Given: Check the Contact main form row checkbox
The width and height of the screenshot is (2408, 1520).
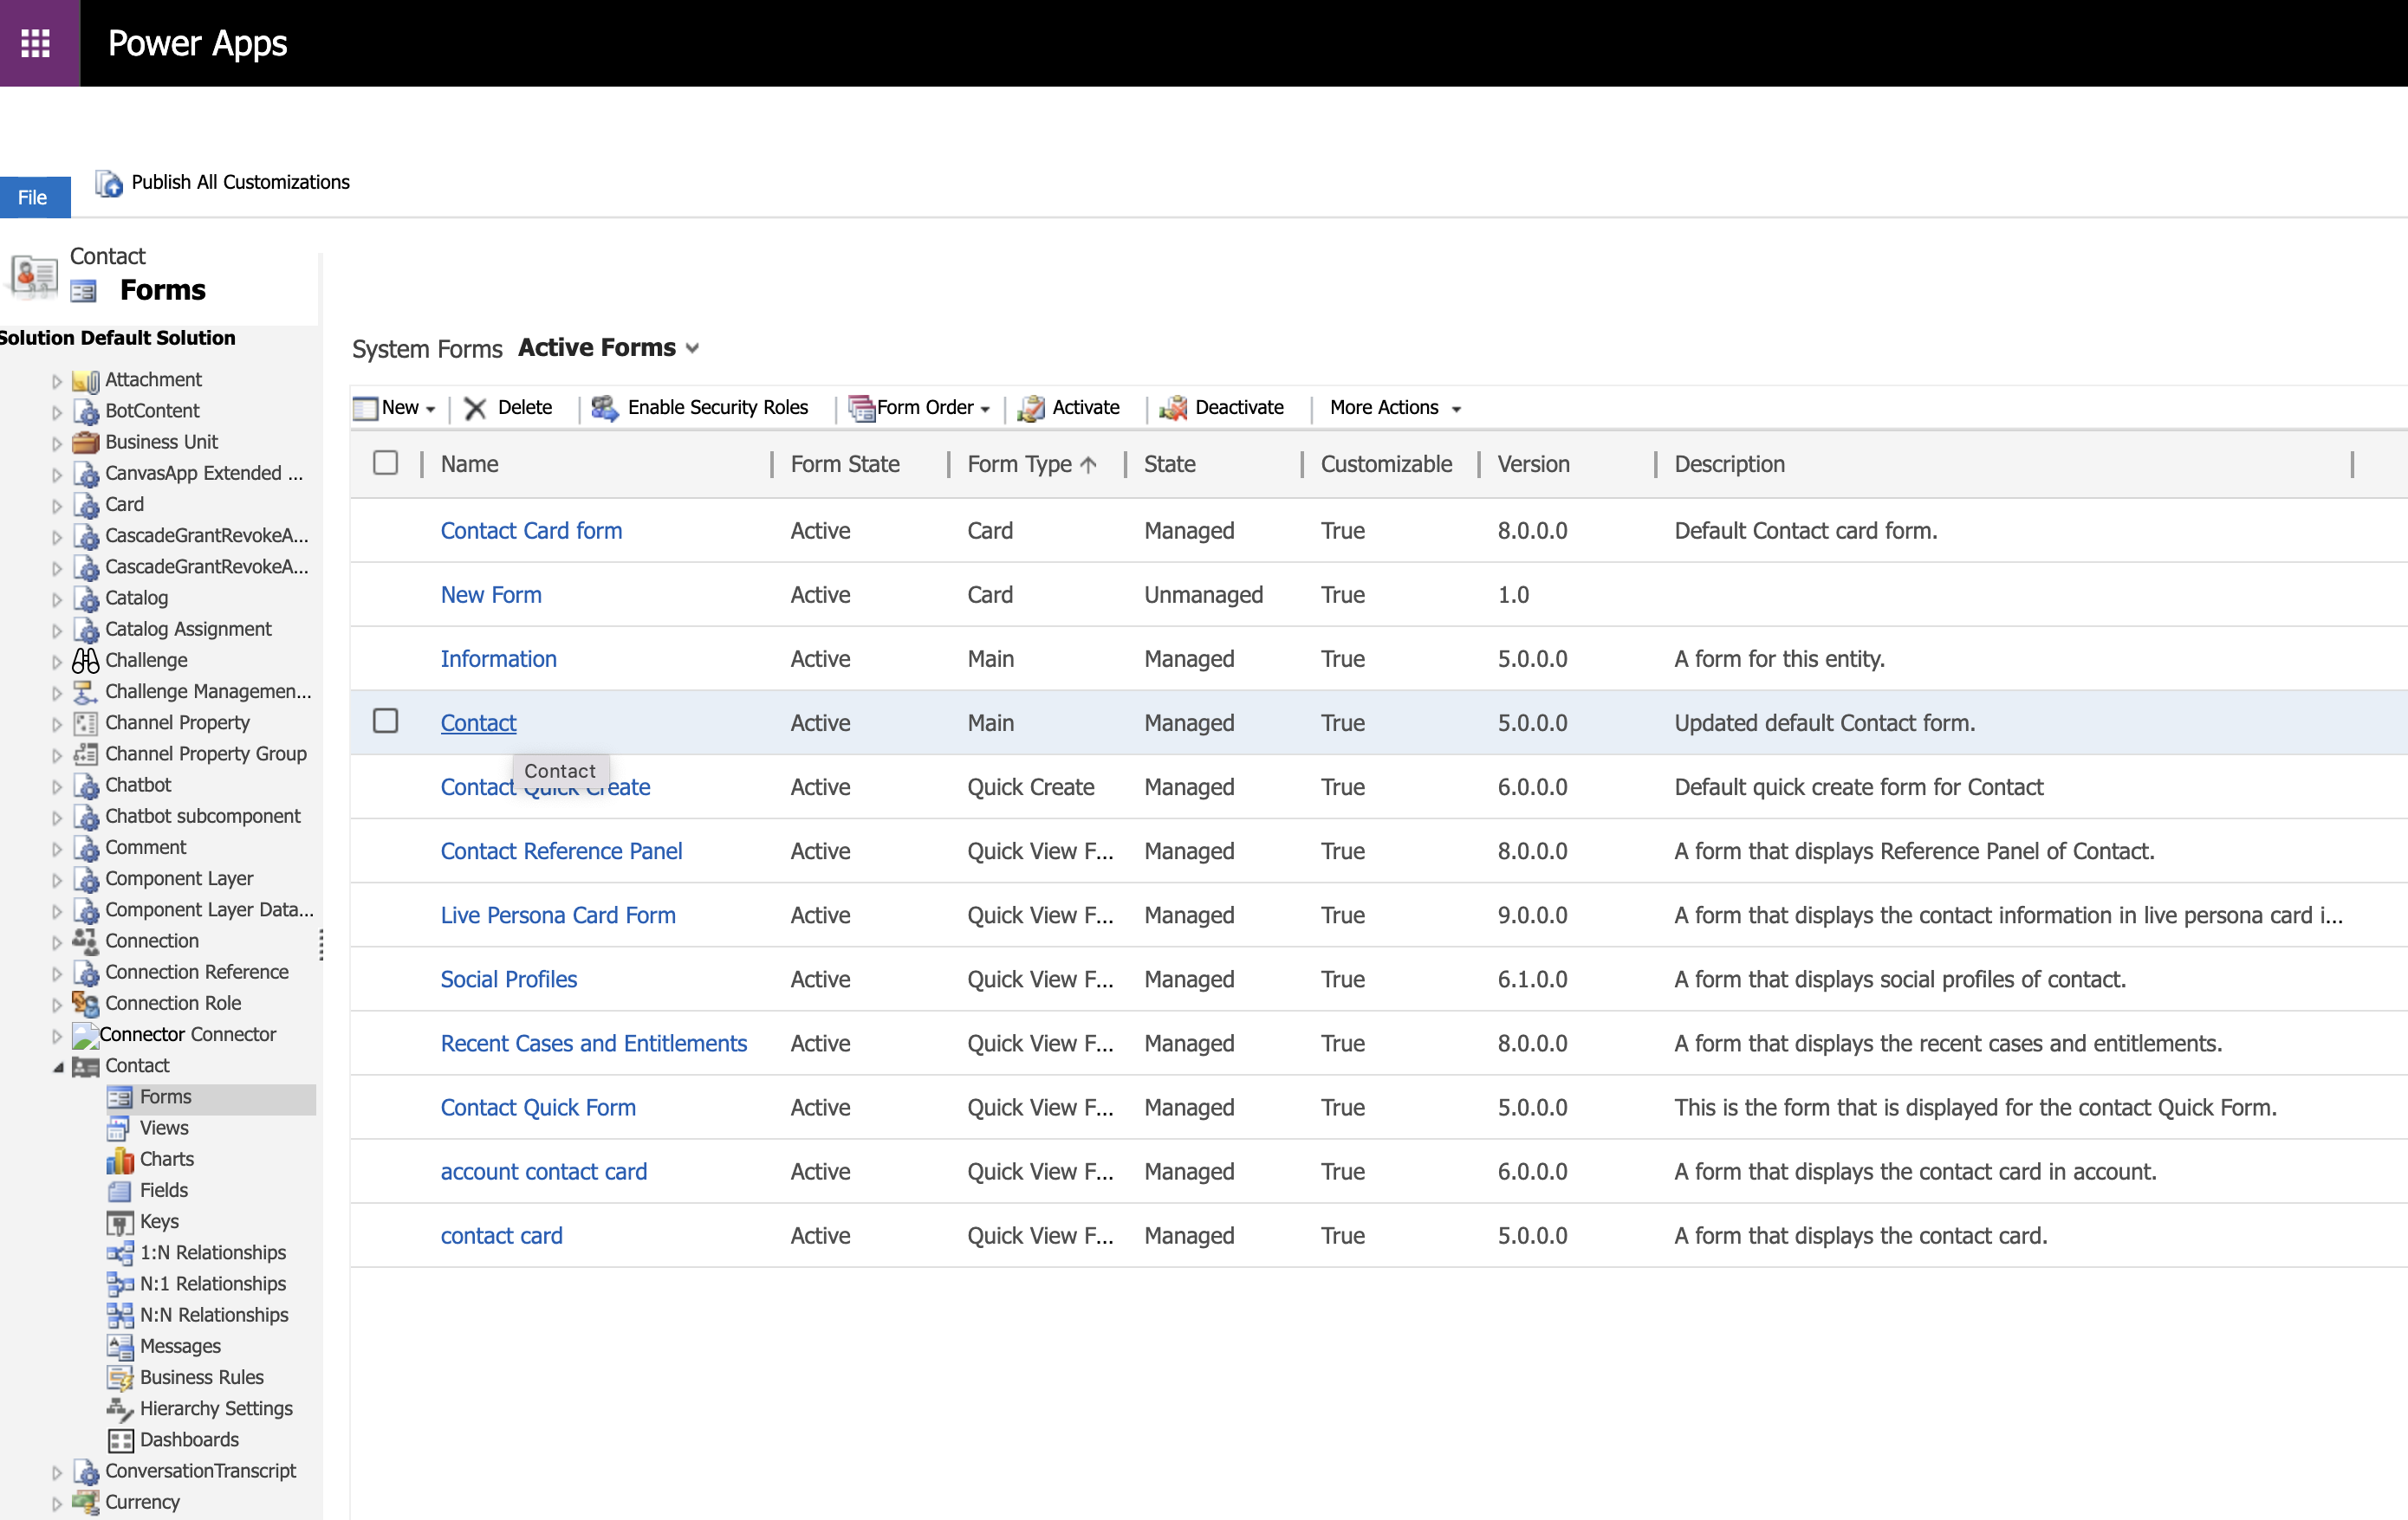Looking at the screenshot, I should click(x=385, y=721).
